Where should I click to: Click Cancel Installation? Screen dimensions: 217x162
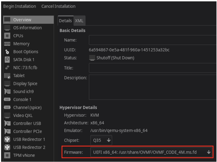point(58,6)
